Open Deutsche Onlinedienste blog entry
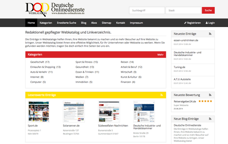228x144 pixels. click(187, 125)
